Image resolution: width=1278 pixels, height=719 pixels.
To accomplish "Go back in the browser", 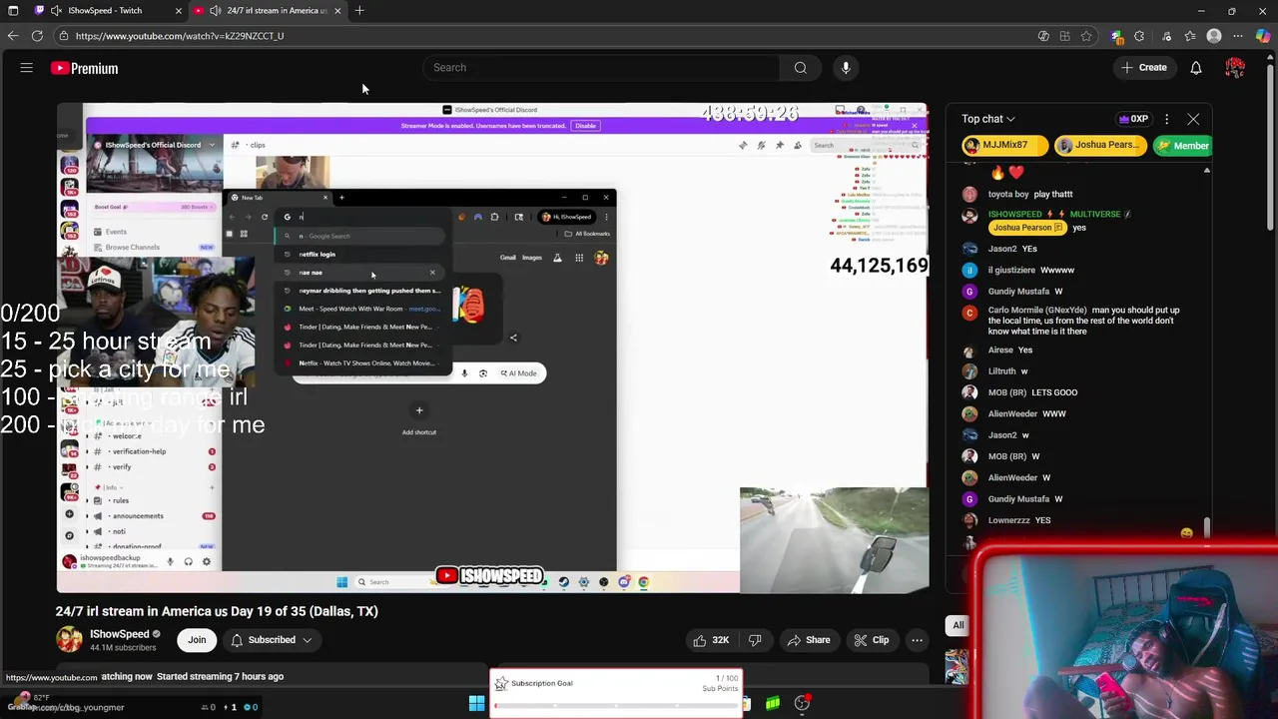I will 12,36.
